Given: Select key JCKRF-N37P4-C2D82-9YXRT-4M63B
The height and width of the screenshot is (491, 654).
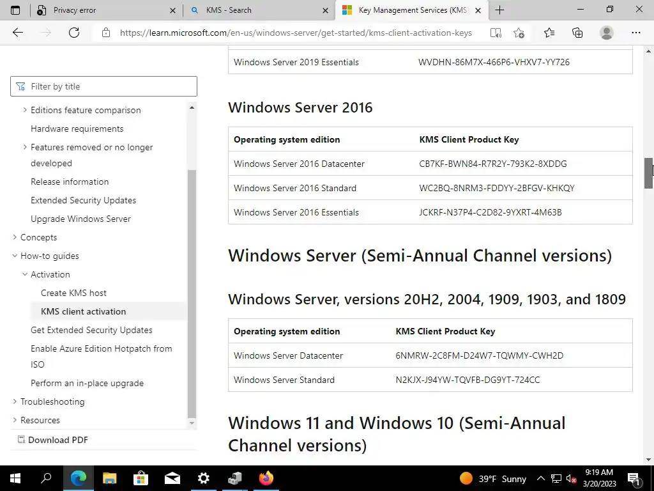Looking at the screenshot, I should click(490, 212).
